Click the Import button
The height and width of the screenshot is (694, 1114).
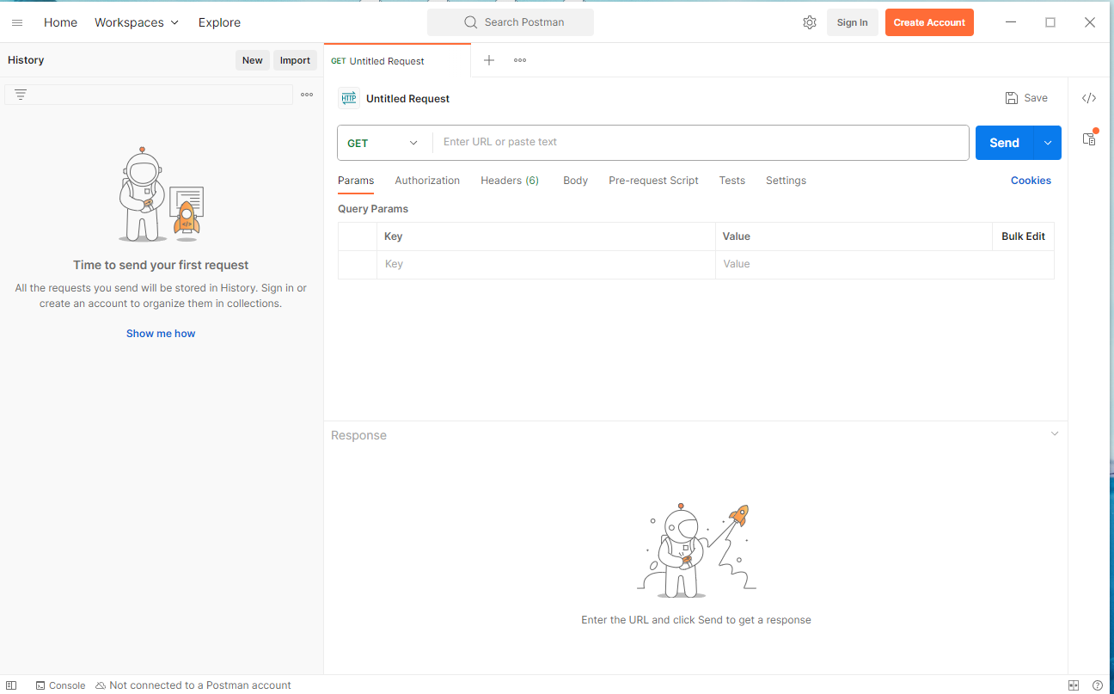[x=295, y=60]
